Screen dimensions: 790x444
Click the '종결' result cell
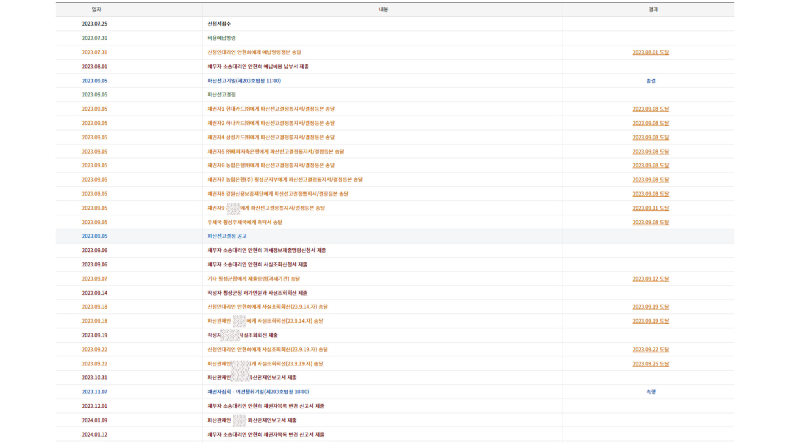[x=651, y=81]
